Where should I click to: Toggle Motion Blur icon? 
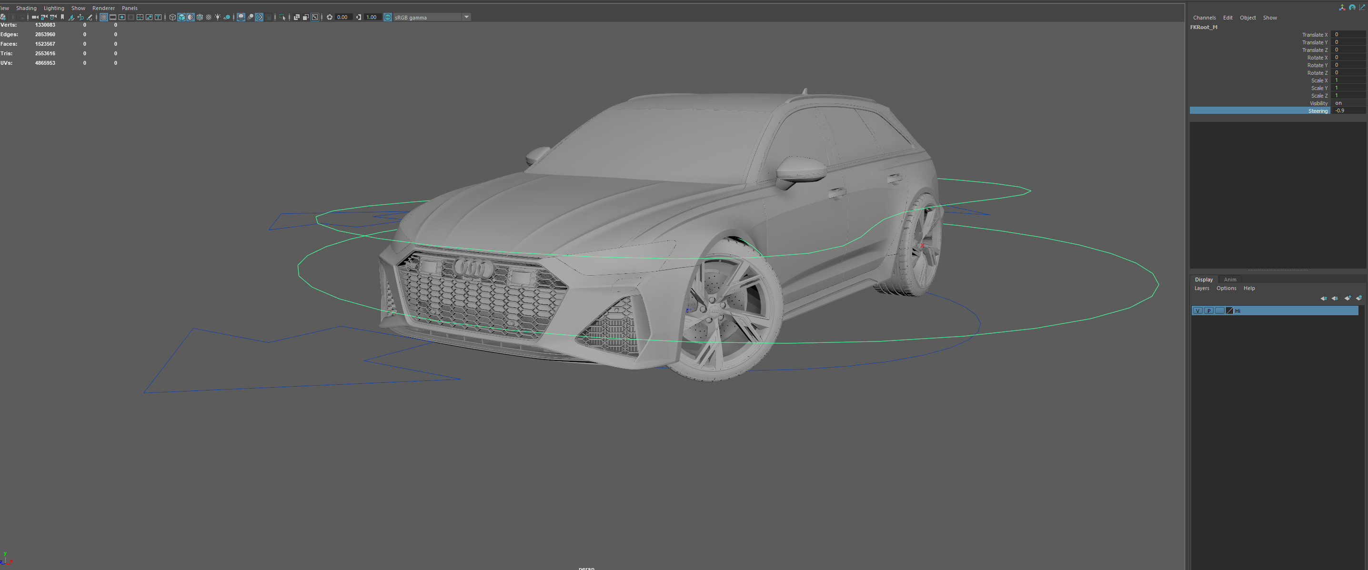250,18
